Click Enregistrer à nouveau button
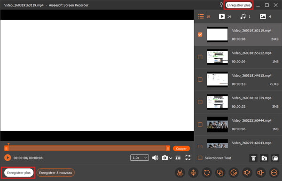282x181 pixels. point(55,173)
